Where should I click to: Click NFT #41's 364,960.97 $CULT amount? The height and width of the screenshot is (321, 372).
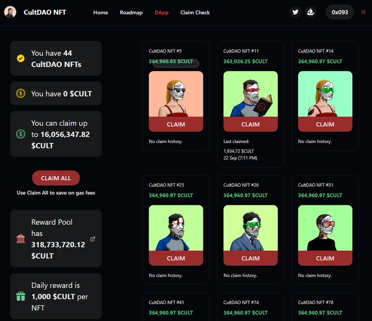pos(171,313)
